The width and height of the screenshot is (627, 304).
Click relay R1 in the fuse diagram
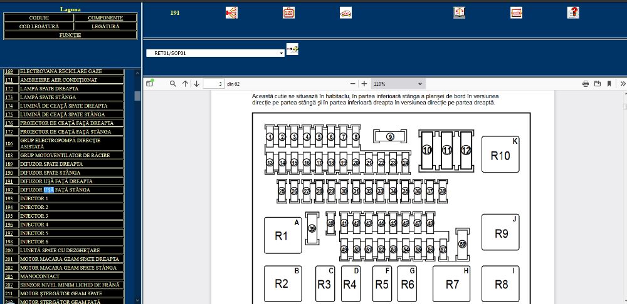[x=283, y=235]
